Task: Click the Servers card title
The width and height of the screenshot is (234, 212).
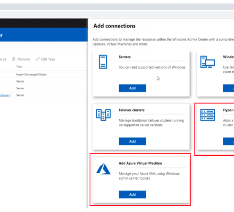Action: click(x=125, y=57)
